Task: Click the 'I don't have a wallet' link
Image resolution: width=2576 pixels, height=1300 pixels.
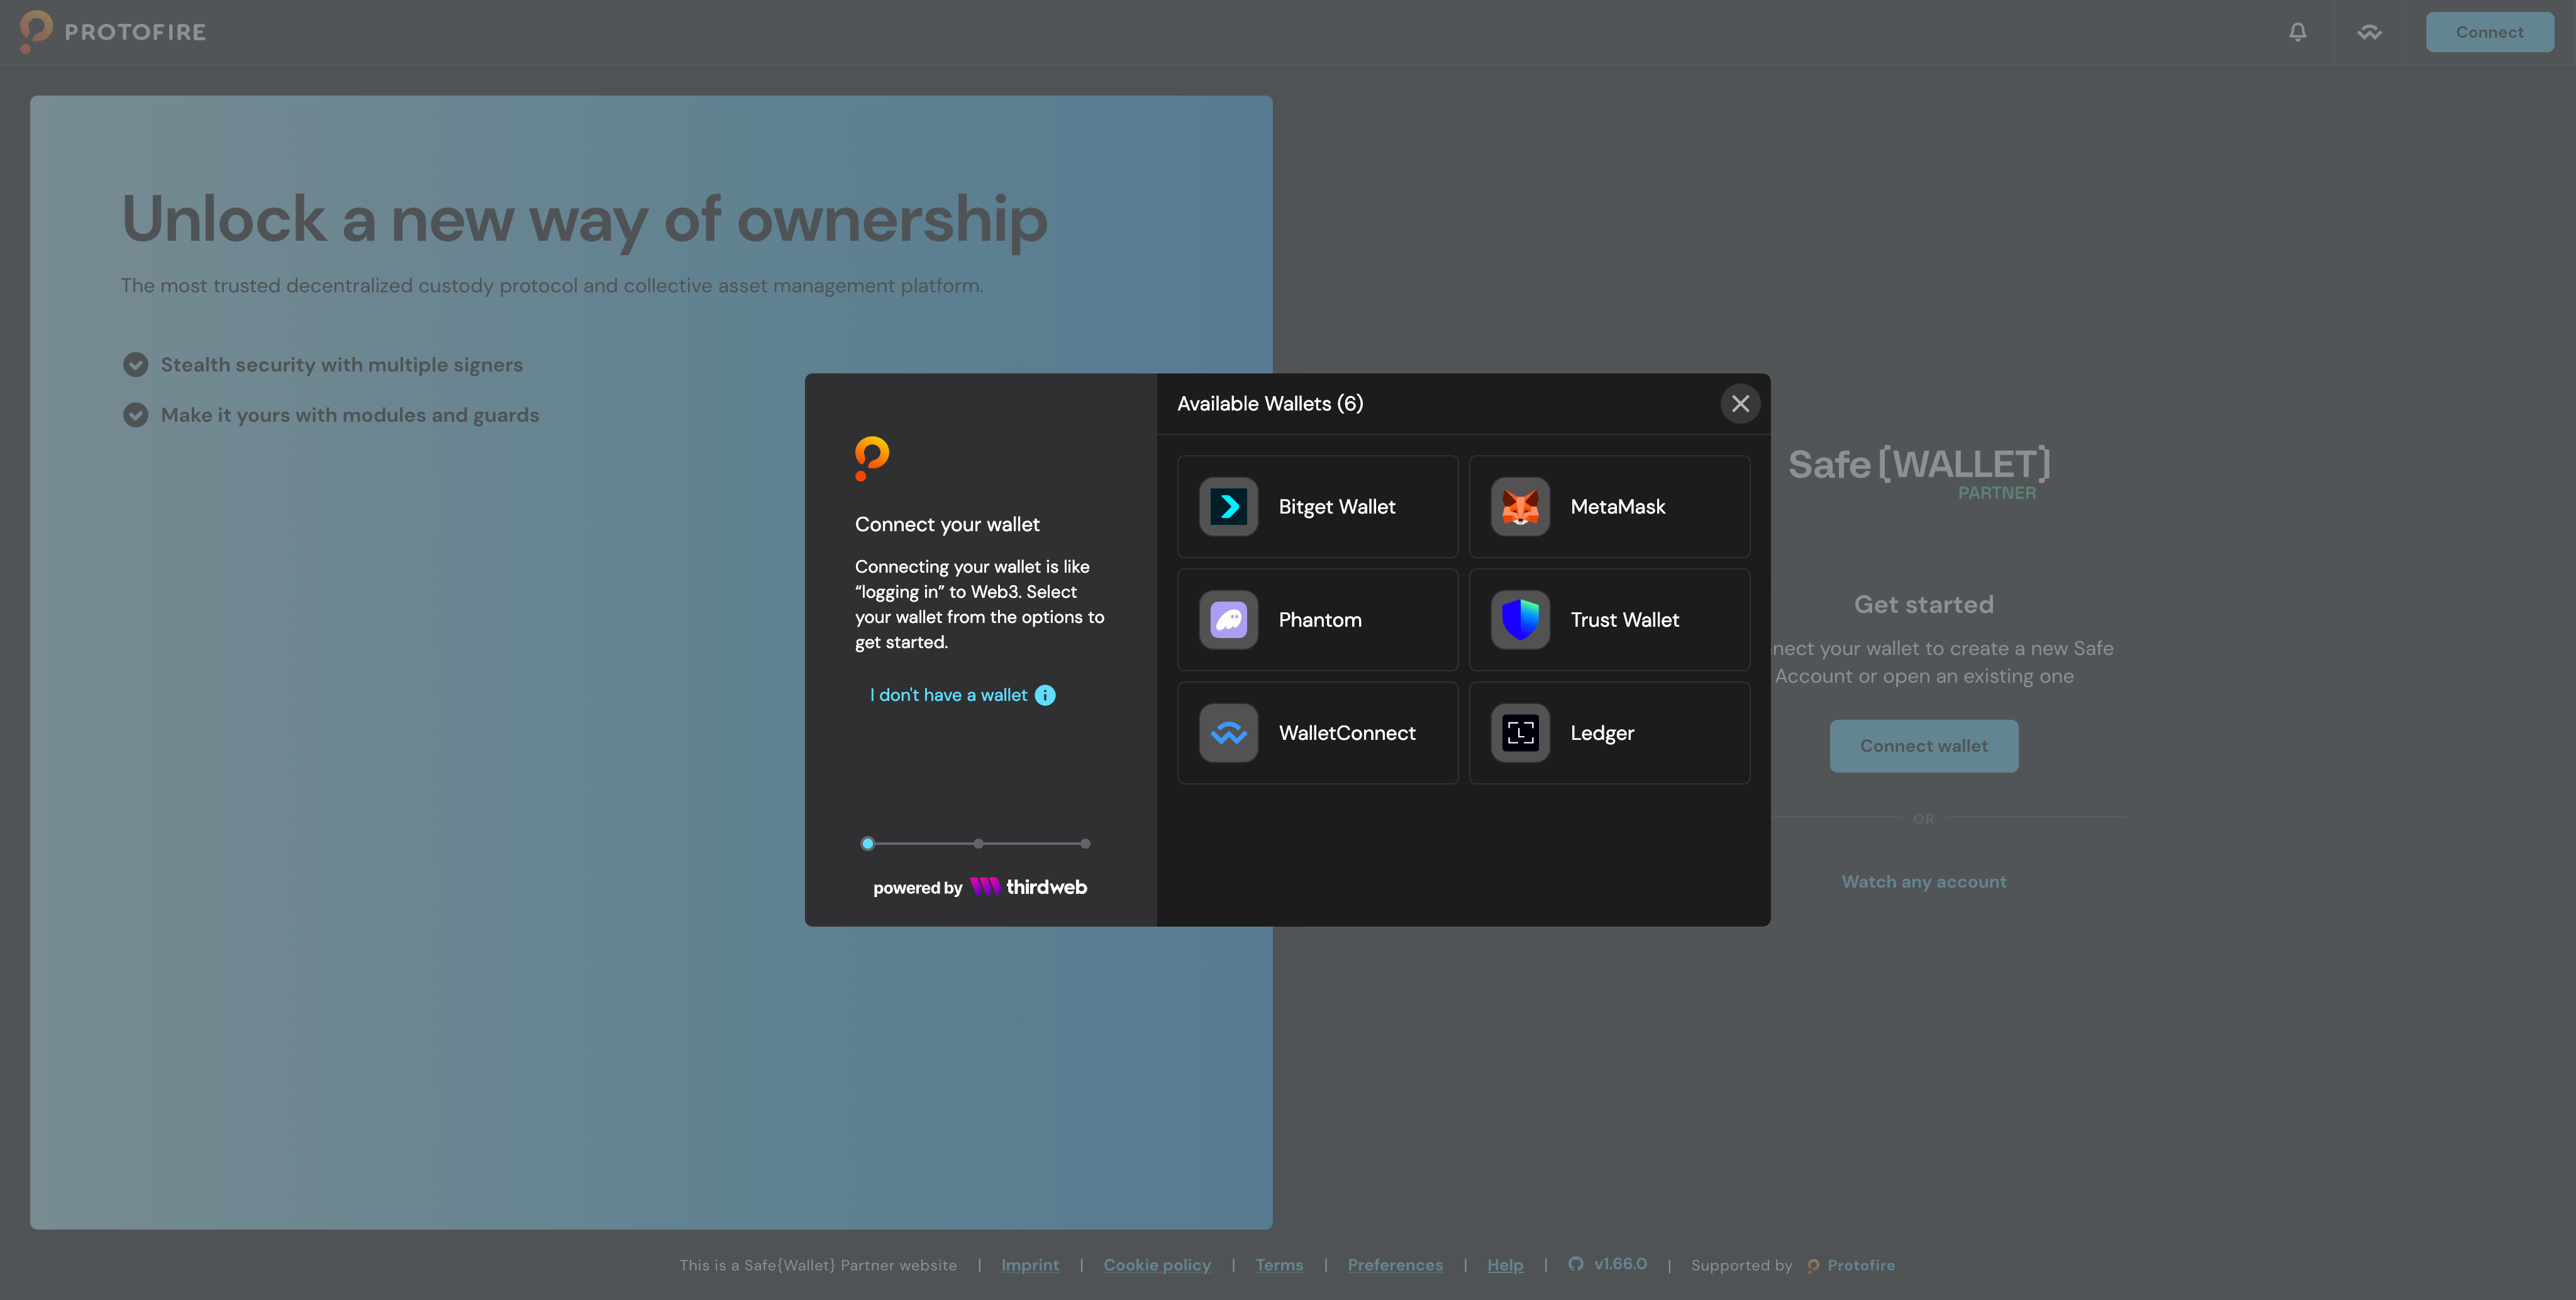Action: (x=947, y=695)
